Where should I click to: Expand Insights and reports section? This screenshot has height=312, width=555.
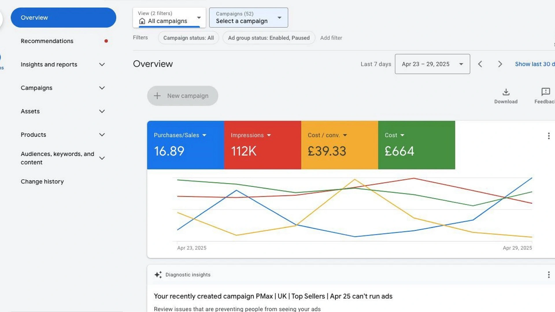click(102, 64)
